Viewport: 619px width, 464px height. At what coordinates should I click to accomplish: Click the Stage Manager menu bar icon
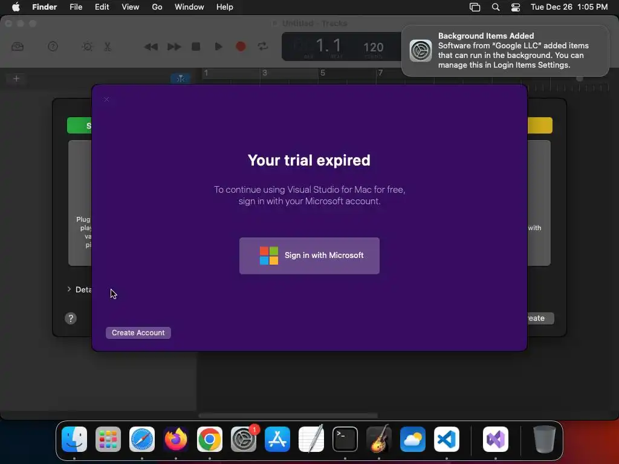[x=475, y=7]
